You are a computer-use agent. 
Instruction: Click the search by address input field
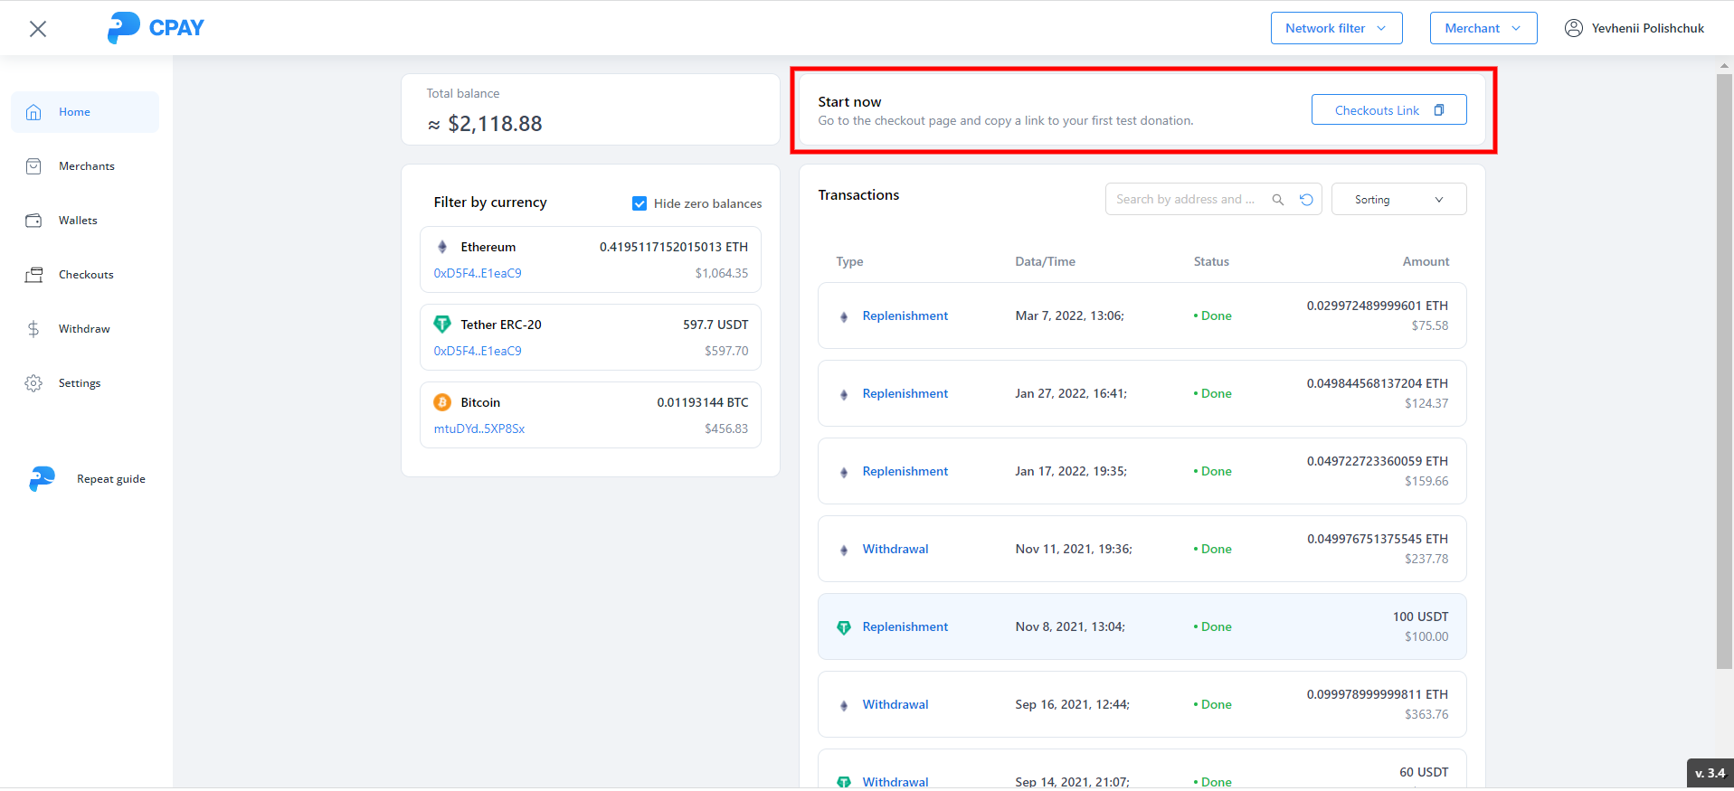1185,200
